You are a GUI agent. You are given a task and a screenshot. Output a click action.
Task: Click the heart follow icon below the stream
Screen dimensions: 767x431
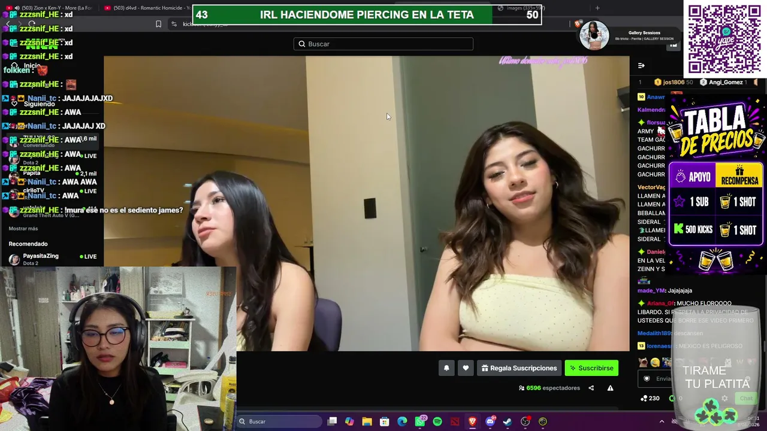click(x=466, y=368)
